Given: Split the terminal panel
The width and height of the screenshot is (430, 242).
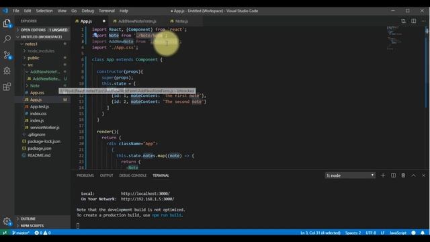Looking at the screenshot, I should click(x=393, y=175).
